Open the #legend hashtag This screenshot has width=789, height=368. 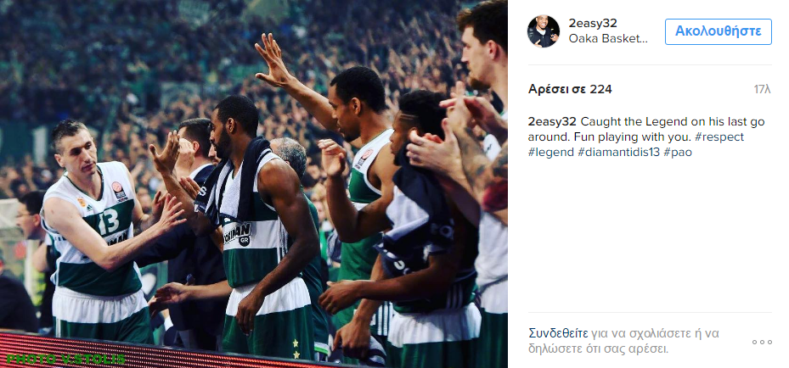coord(551,152)
